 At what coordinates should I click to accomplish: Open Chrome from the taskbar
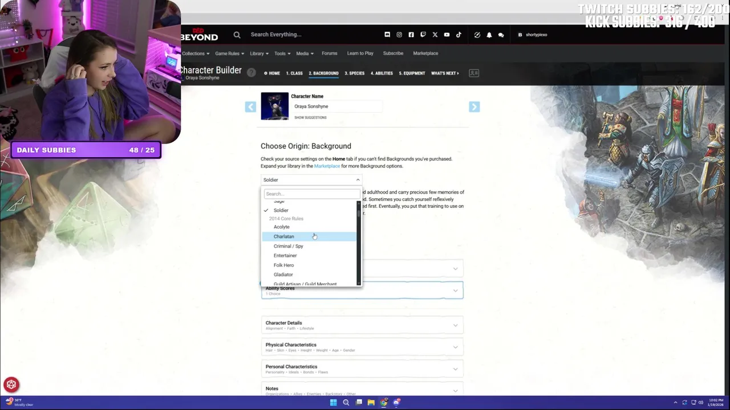pos(383,403)
